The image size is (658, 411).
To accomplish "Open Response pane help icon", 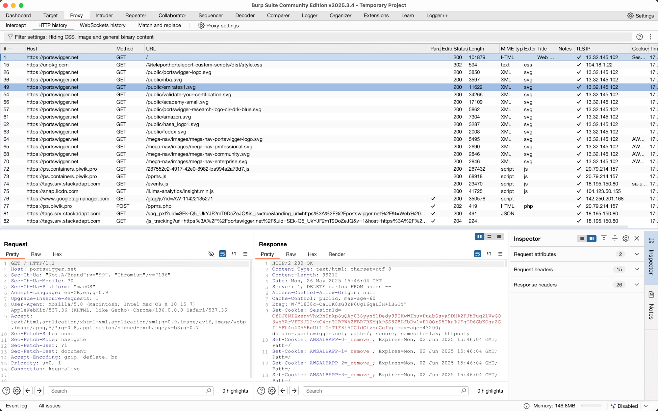I will (x=261, y=391).
